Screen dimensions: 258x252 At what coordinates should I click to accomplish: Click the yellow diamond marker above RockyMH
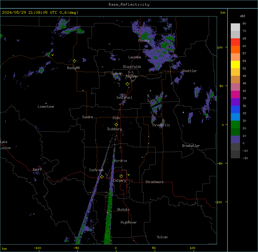pyautogui.click(x=75, y=61)
